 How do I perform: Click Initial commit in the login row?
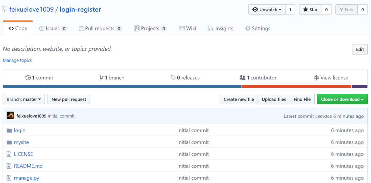point(193,130)
